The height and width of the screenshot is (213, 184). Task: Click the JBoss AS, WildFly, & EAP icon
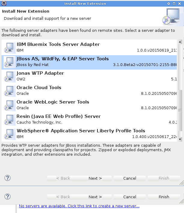coord(9,62)
